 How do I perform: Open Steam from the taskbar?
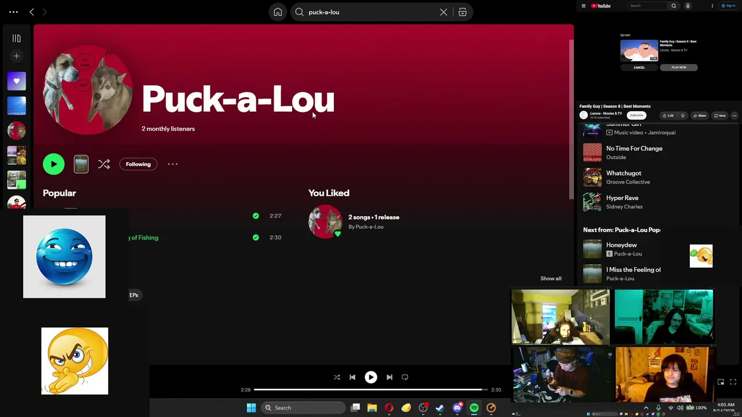(440, 408)
